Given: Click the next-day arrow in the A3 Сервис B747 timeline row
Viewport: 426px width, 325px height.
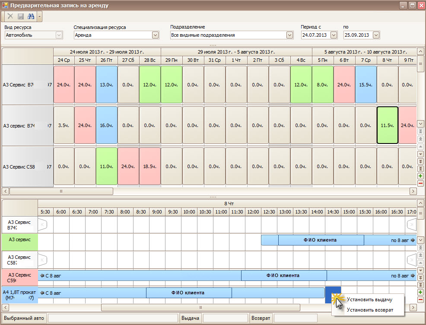Looking at the screenshot, I should (x=411, y=225).
